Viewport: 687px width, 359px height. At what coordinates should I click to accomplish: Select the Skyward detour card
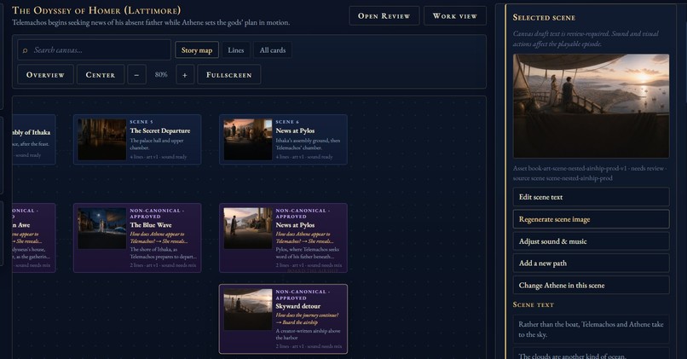click(x=283, y=319)
